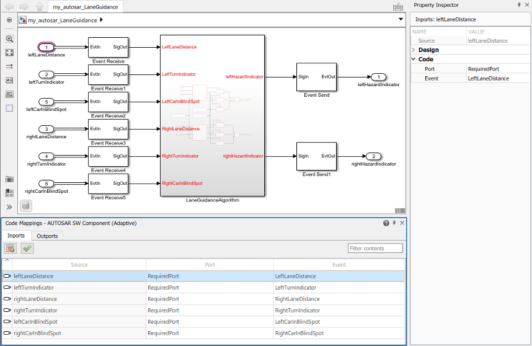532x346 pixels.
Task: Select the Annotation text tool
Action: tap(9, 80)
